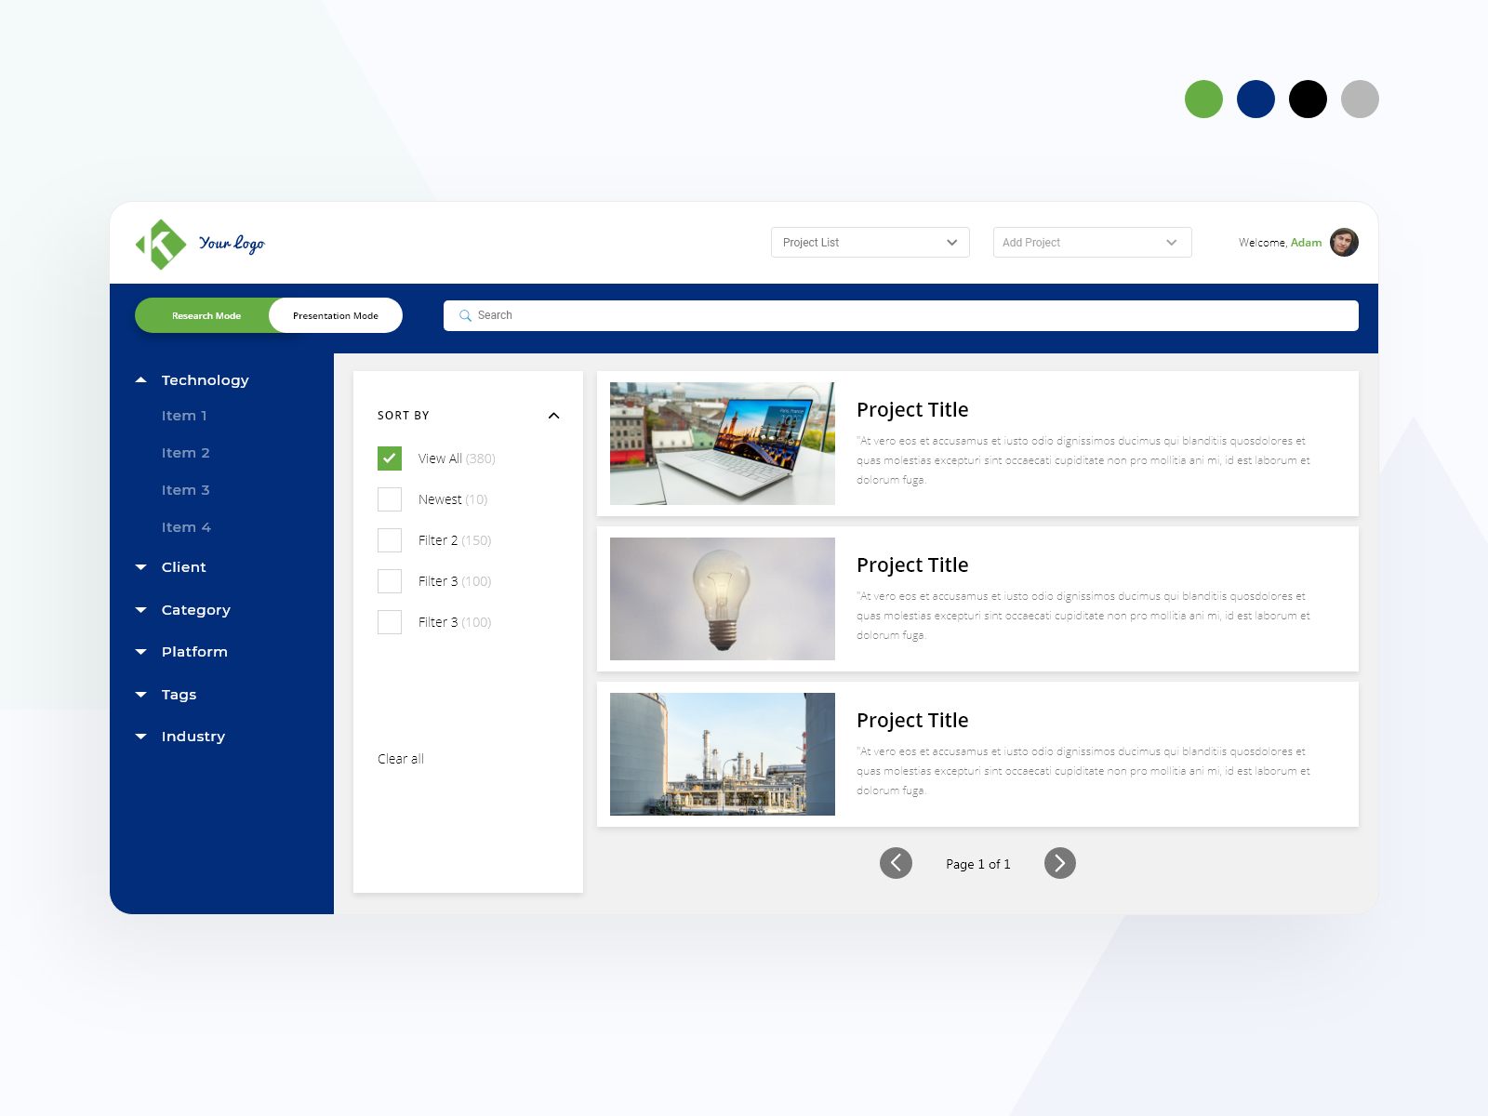Switch to Presentation Mode

[335, 315]
